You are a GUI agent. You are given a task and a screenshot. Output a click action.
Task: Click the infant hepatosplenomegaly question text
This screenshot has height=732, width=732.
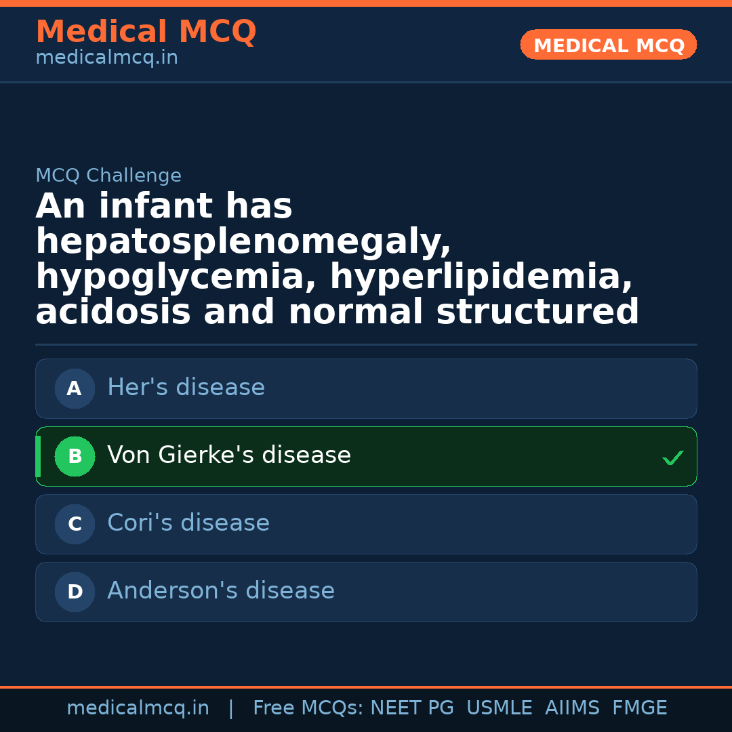coord(337,259)
